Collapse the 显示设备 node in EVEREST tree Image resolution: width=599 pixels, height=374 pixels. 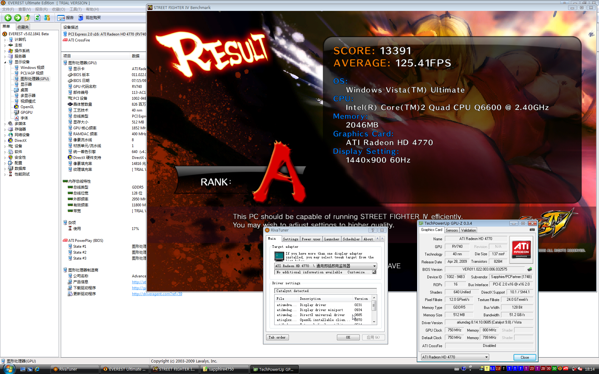[x=5, y=62]
